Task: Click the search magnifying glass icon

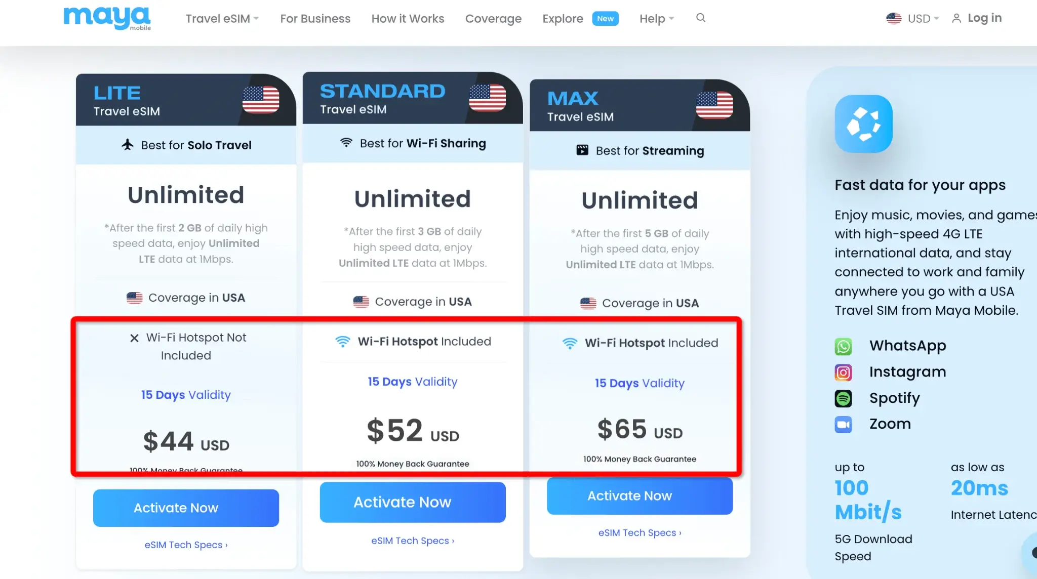Action: 701,17
